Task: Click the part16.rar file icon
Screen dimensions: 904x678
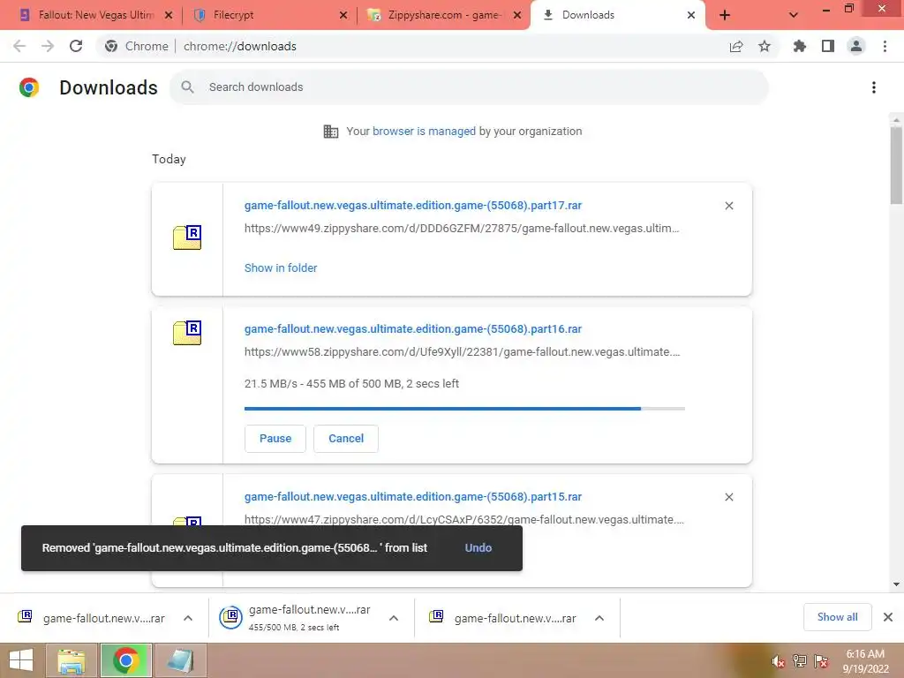Action: 187,333
